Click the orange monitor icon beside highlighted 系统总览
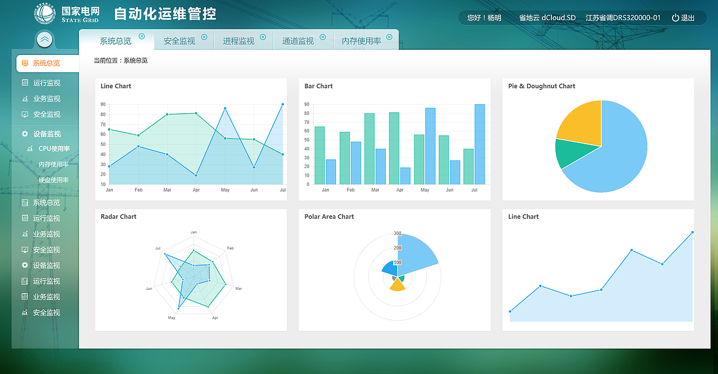 (25, 63)
